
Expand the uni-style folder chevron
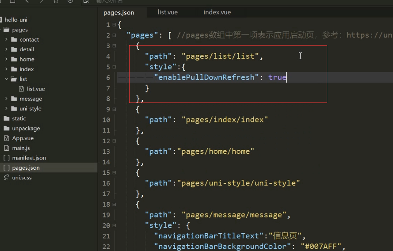coord(6,108)
